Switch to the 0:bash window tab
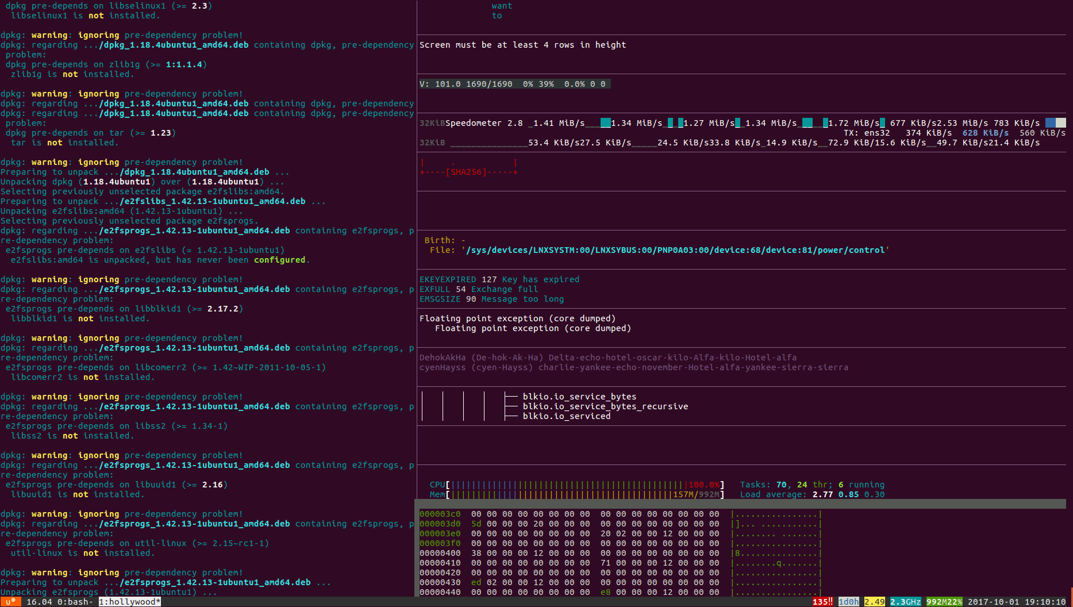The width and height of the screenshot is (1073, 607). pos(75,602)
